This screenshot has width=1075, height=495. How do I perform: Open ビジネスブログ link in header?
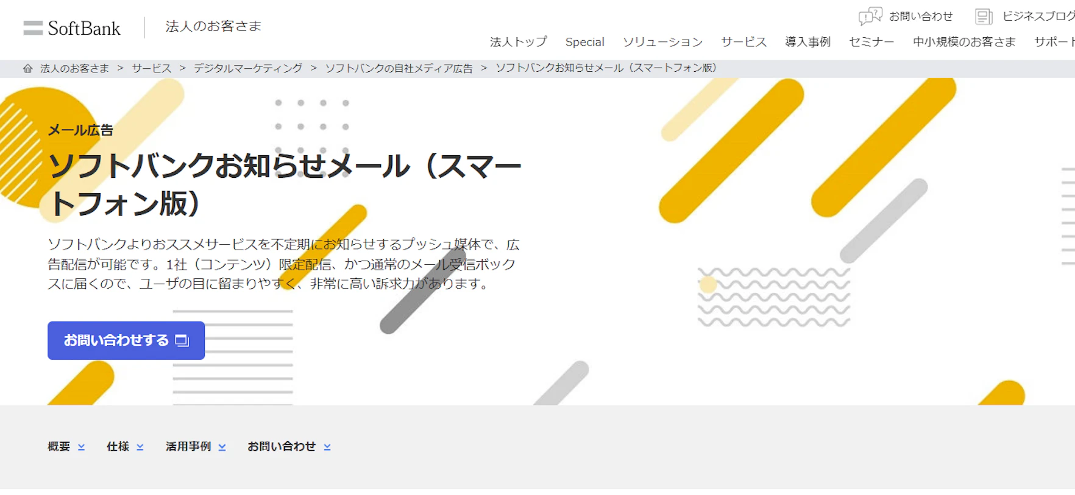coord(1038,16)
